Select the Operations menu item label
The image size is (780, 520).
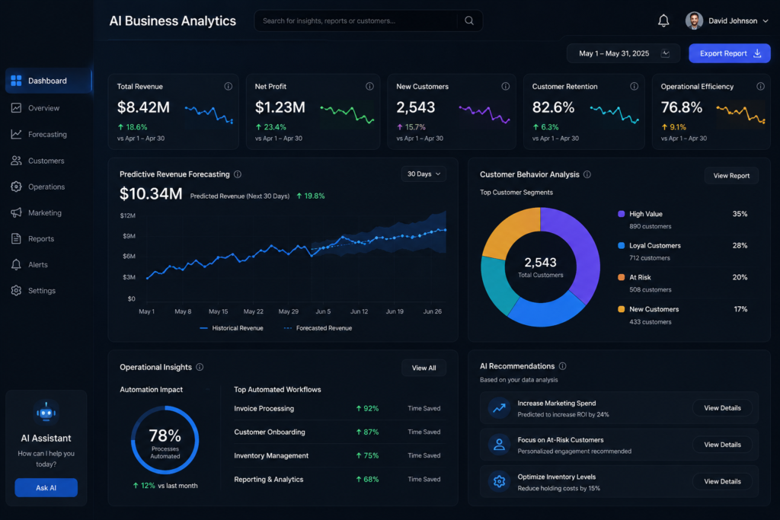[x=46, y=187]
